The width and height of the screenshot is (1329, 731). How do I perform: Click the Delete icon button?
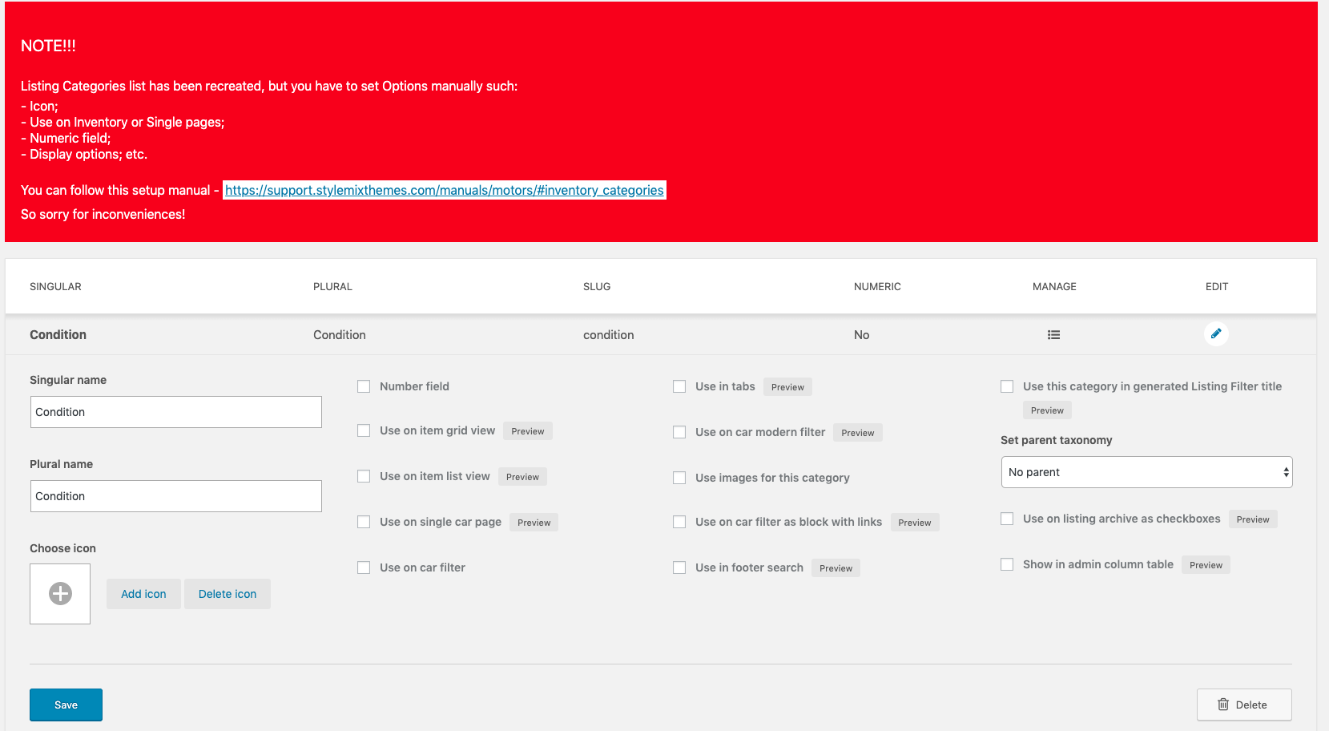(228, 594)
